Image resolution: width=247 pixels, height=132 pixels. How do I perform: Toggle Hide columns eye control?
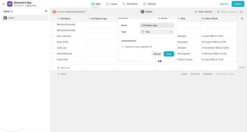click(203, 12)
